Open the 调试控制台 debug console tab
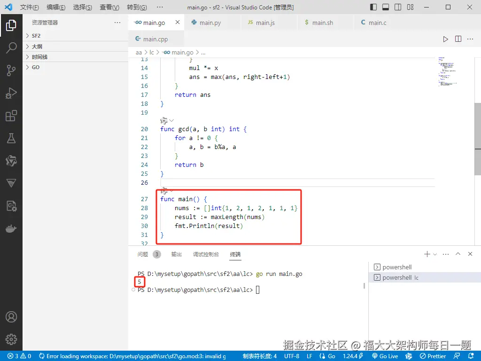 point(206,254)
